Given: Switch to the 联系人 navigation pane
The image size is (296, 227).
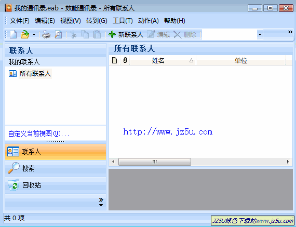Looking at the screenshot, I should pyautogui.click(x=56, y=152).
